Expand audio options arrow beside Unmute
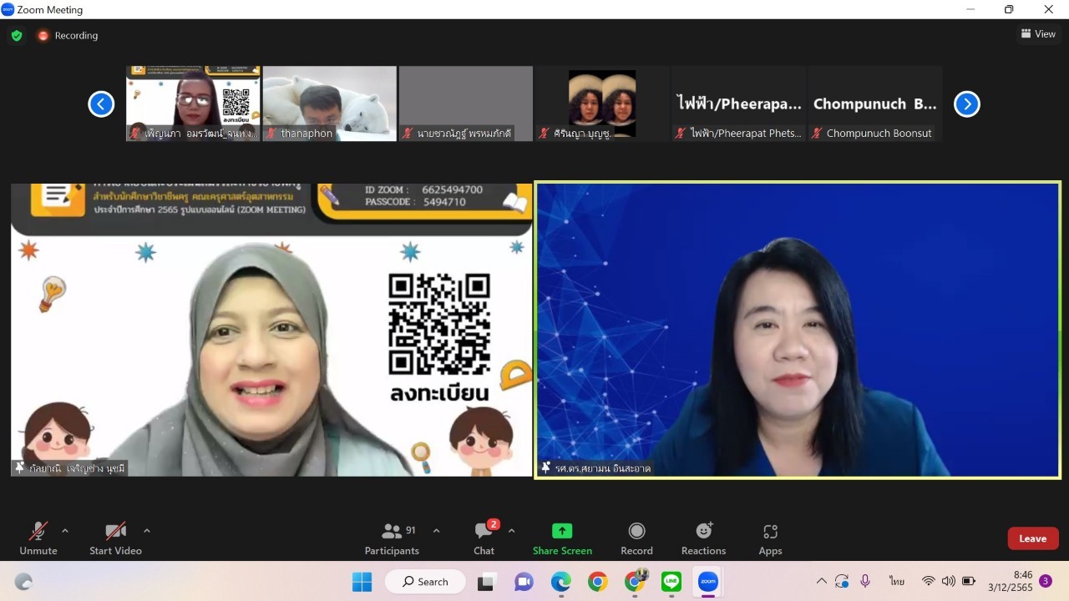The image size is (1069, 601). click(x=65, y=531)
